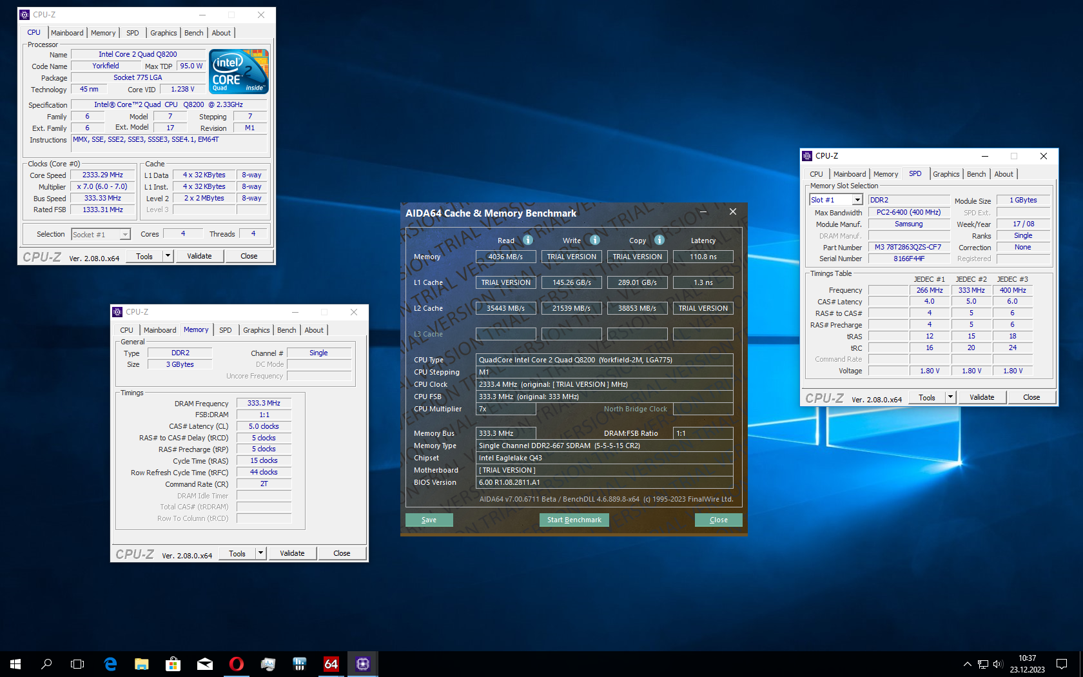Click the Read info icon in AIDA64
Viewport: 1083px width, 677px height.
pyautogui.click(x=528, y=240)
